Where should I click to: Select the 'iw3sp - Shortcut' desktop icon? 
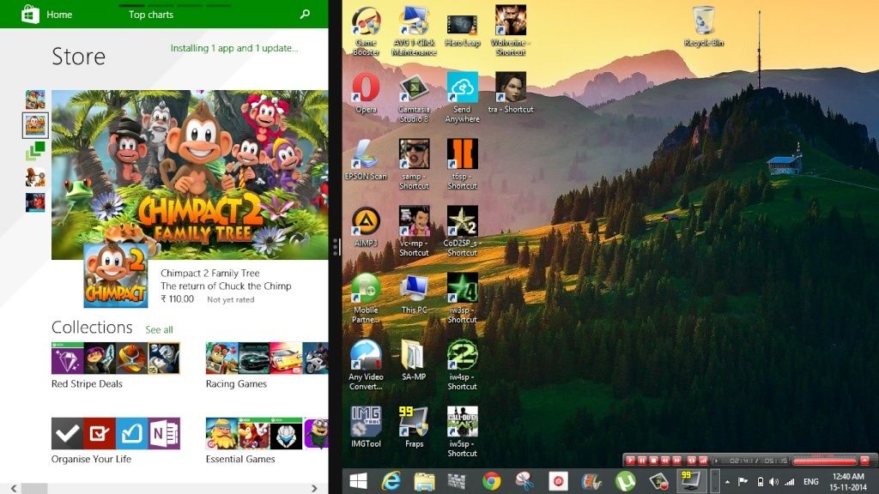pyautogui.click(x=463, y=298)
